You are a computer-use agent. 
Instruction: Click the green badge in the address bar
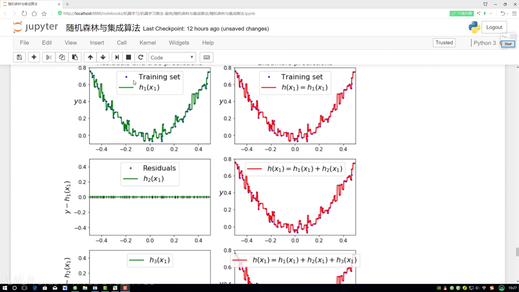coord(461,14)
